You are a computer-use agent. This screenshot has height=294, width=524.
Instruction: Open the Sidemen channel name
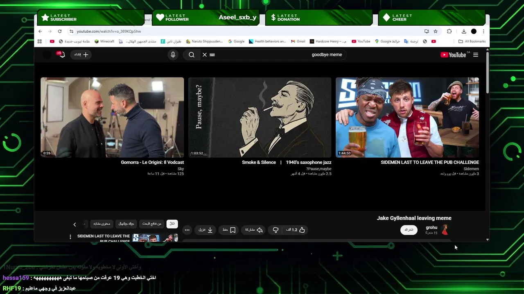(471, 169)
